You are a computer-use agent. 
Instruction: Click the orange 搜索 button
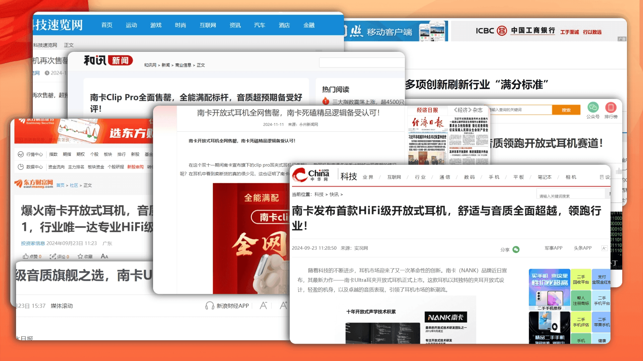(x=566, y=110)
